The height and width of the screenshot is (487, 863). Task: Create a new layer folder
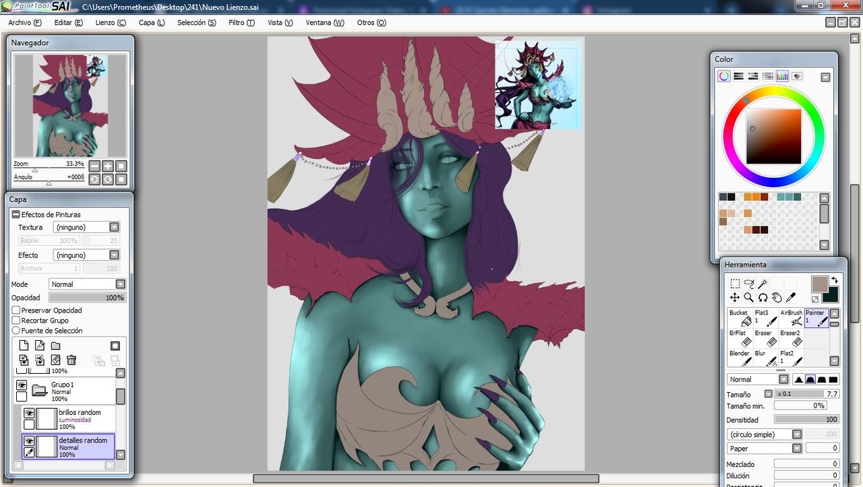click(x=55, y=346)
